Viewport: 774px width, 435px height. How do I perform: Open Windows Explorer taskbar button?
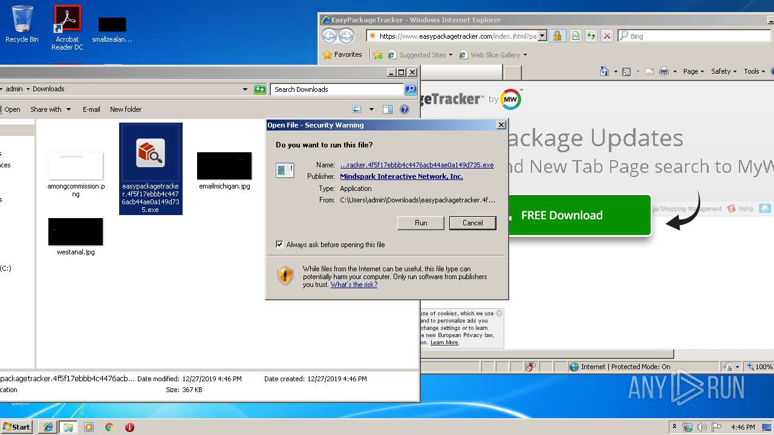68,427
